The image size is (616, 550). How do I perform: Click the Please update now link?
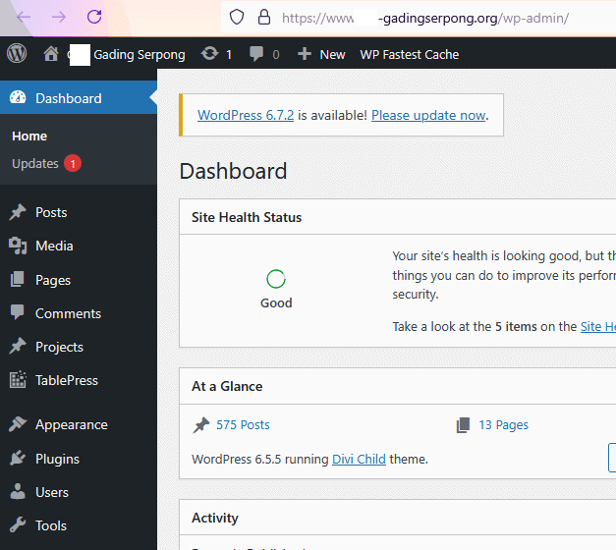point(428,115)
